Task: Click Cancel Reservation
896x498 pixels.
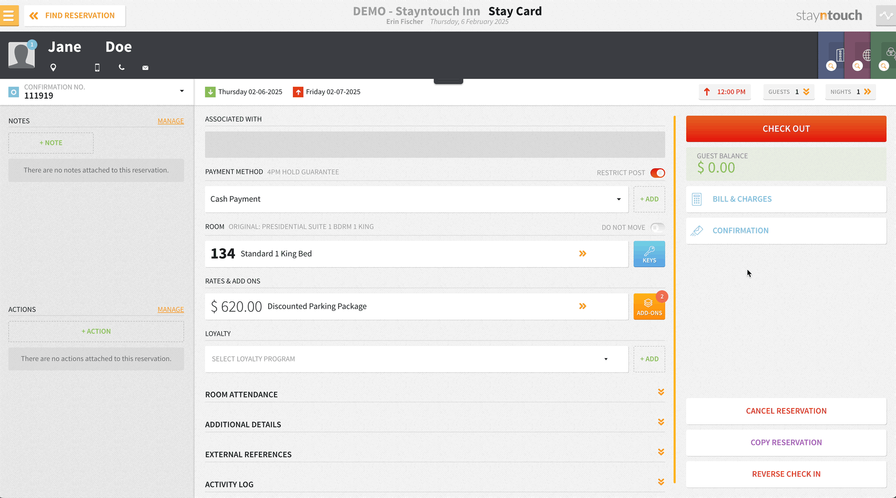Action: 786,411
